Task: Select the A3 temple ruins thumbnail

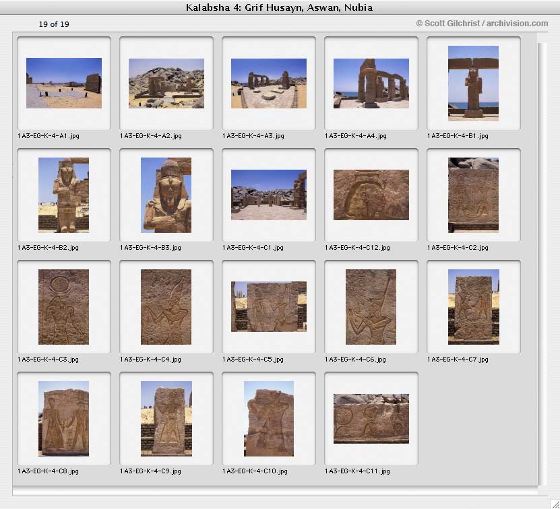Action: pos(269,83)
